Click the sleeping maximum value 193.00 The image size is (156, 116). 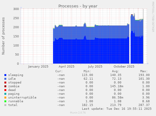(144, 75)
